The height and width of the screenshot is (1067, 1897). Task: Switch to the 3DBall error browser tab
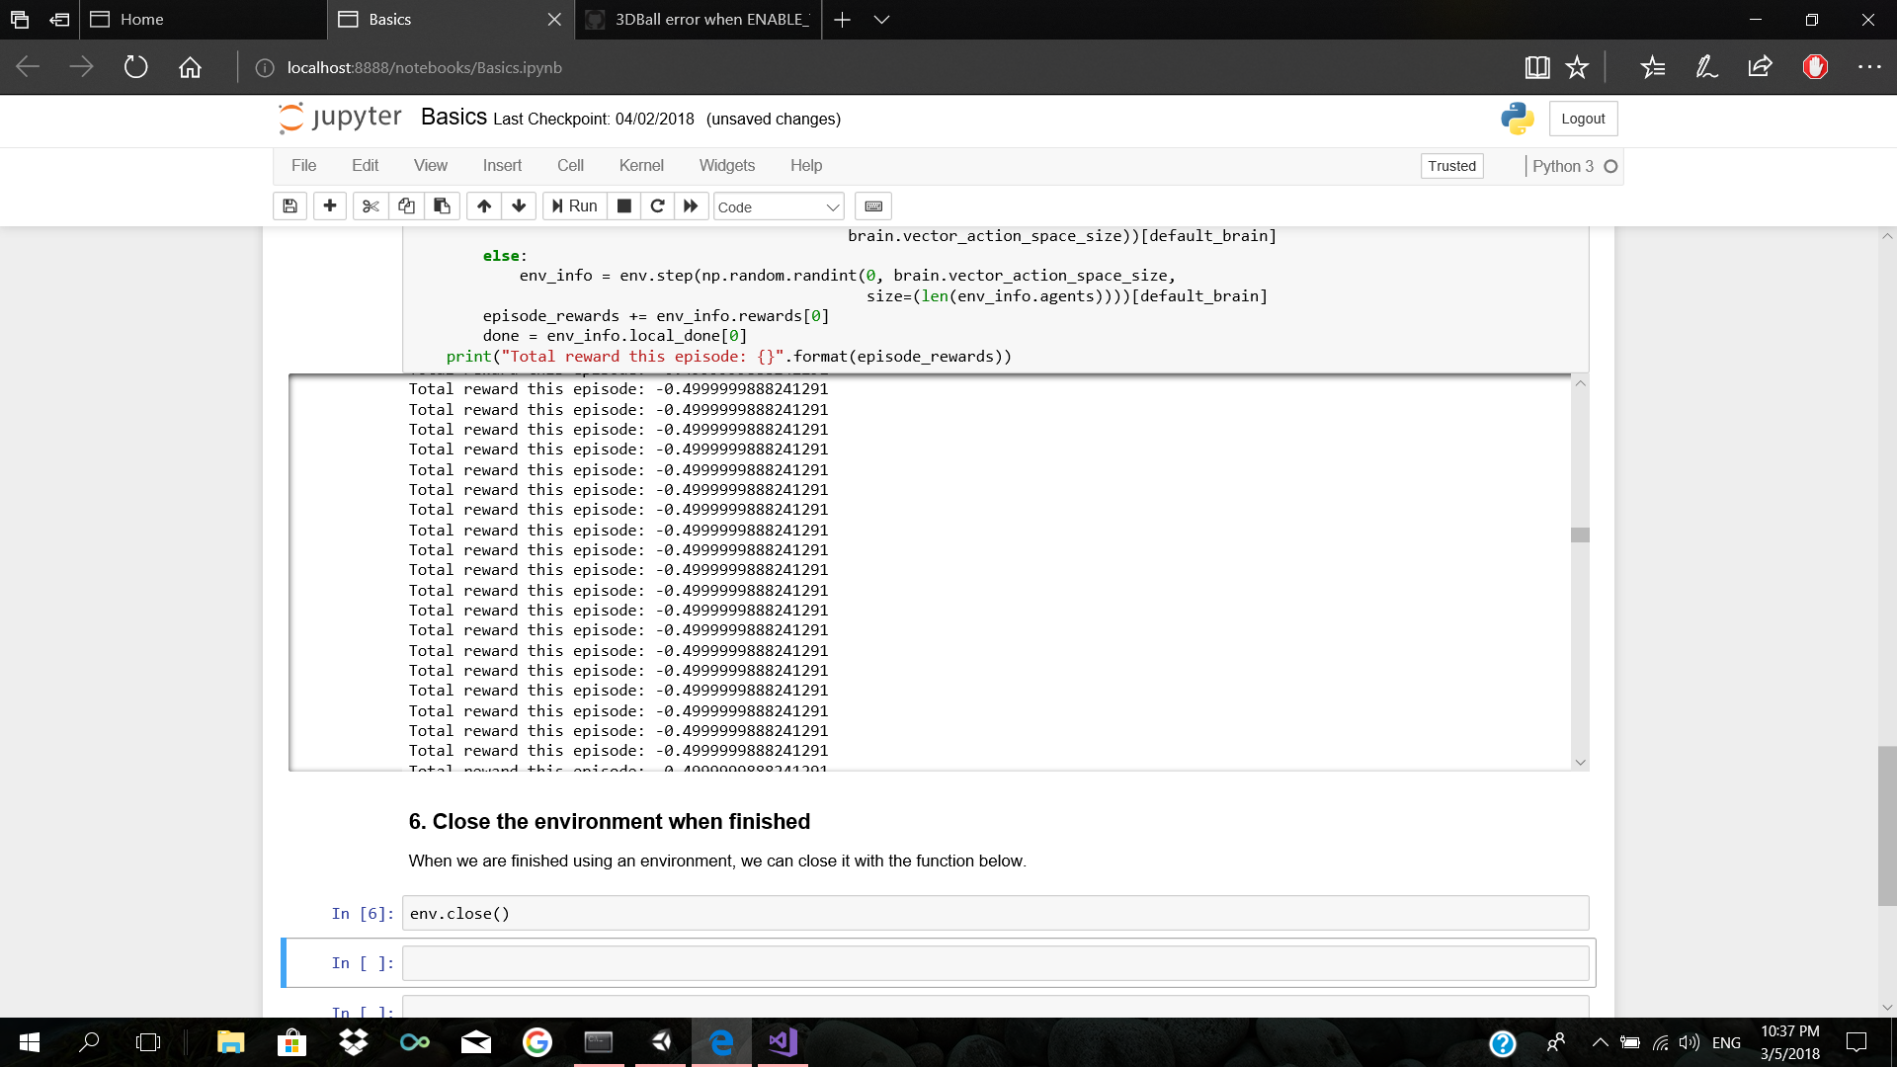click(698, 19)
